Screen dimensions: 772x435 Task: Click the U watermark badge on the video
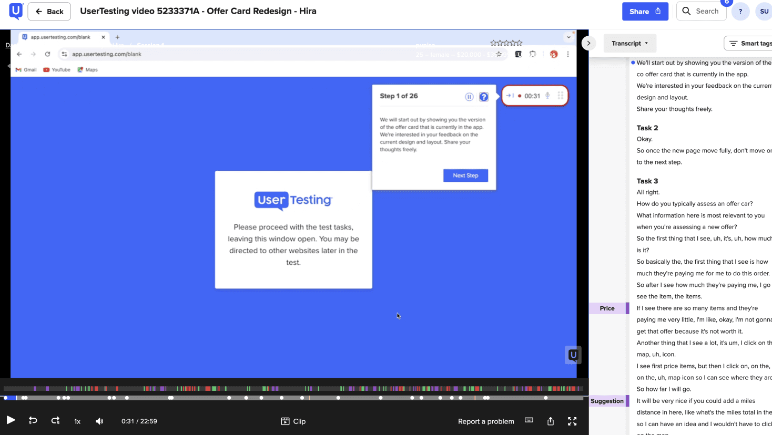click(573, 355)
